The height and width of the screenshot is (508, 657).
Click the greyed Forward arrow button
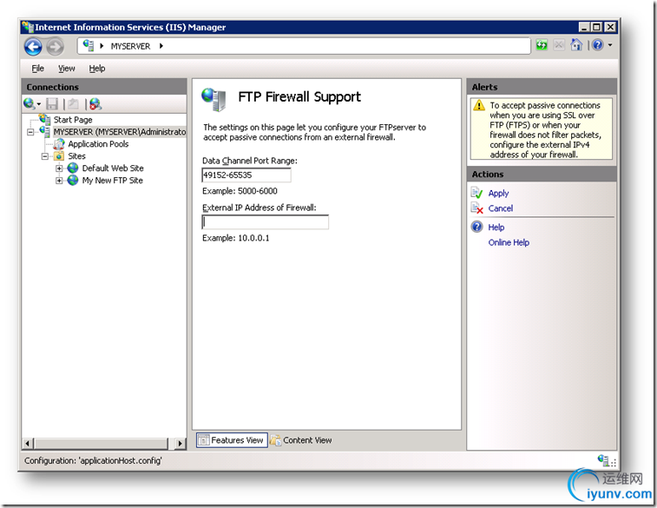point(55,46)
